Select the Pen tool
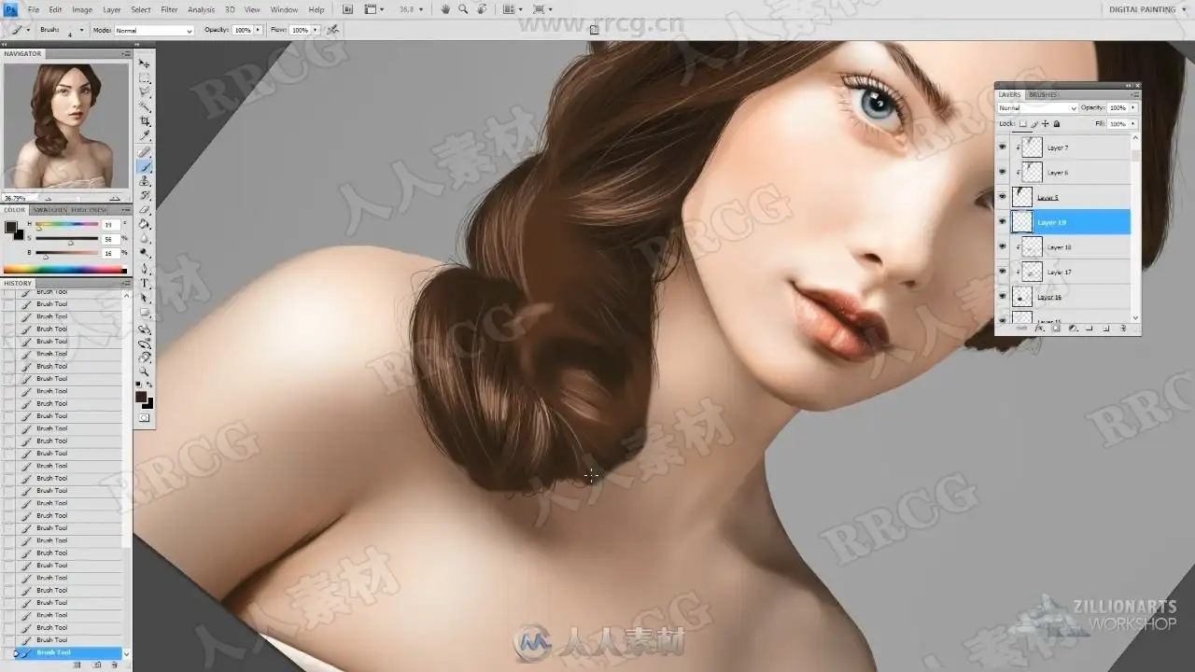The image size is (1195, 672). (145, 269)
